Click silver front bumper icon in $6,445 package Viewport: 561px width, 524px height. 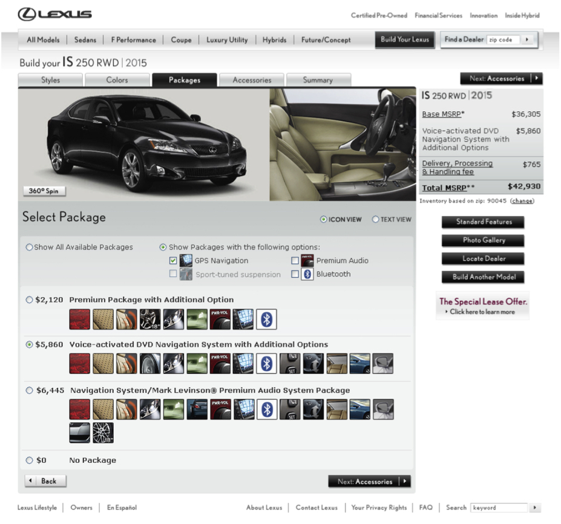coord(80,433)
